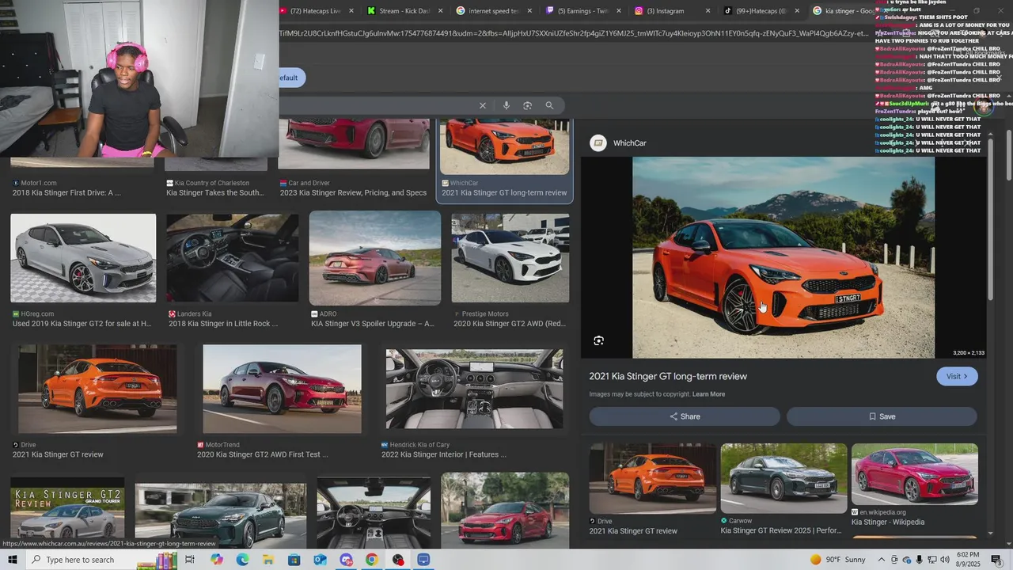
Task: Open the Kia Stinger Takes the South result
Action: (215, 192)
